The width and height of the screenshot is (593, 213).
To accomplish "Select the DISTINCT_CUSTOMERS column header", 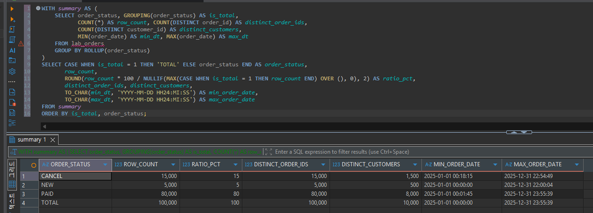I will click(x=375, y=165).
